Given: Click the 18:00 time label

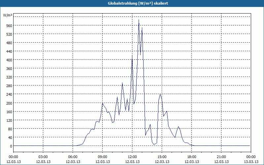Looking at the screenshot, I should [x=192, y=157].
